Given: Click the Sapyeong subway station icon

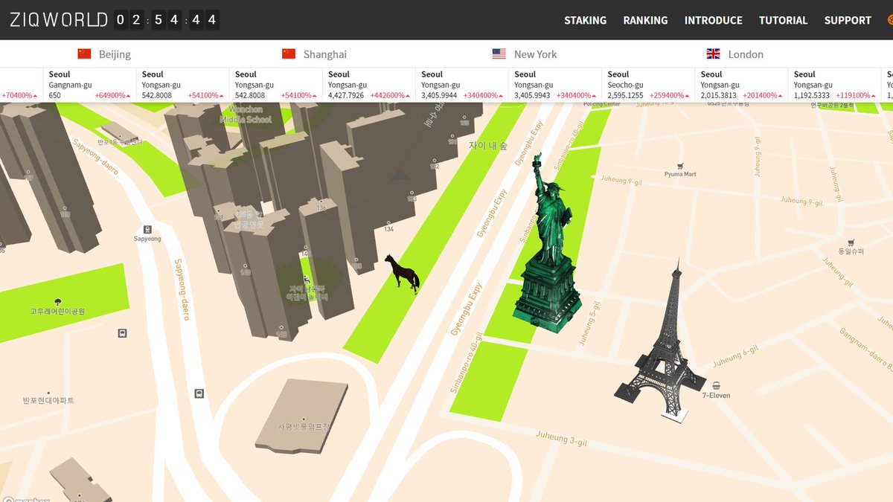Looking at the screenshot, I should pos(147,229).
